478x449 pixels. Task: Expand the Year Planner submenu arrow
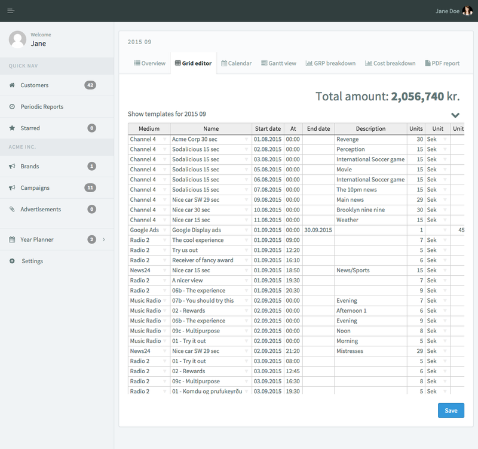click(x=104, y=239)
